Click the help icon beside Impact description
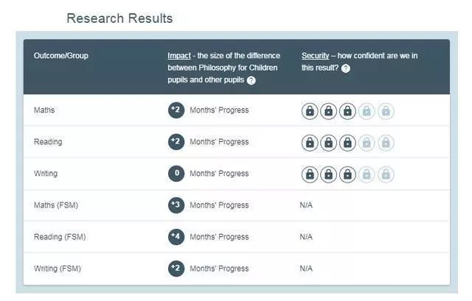 251,80
